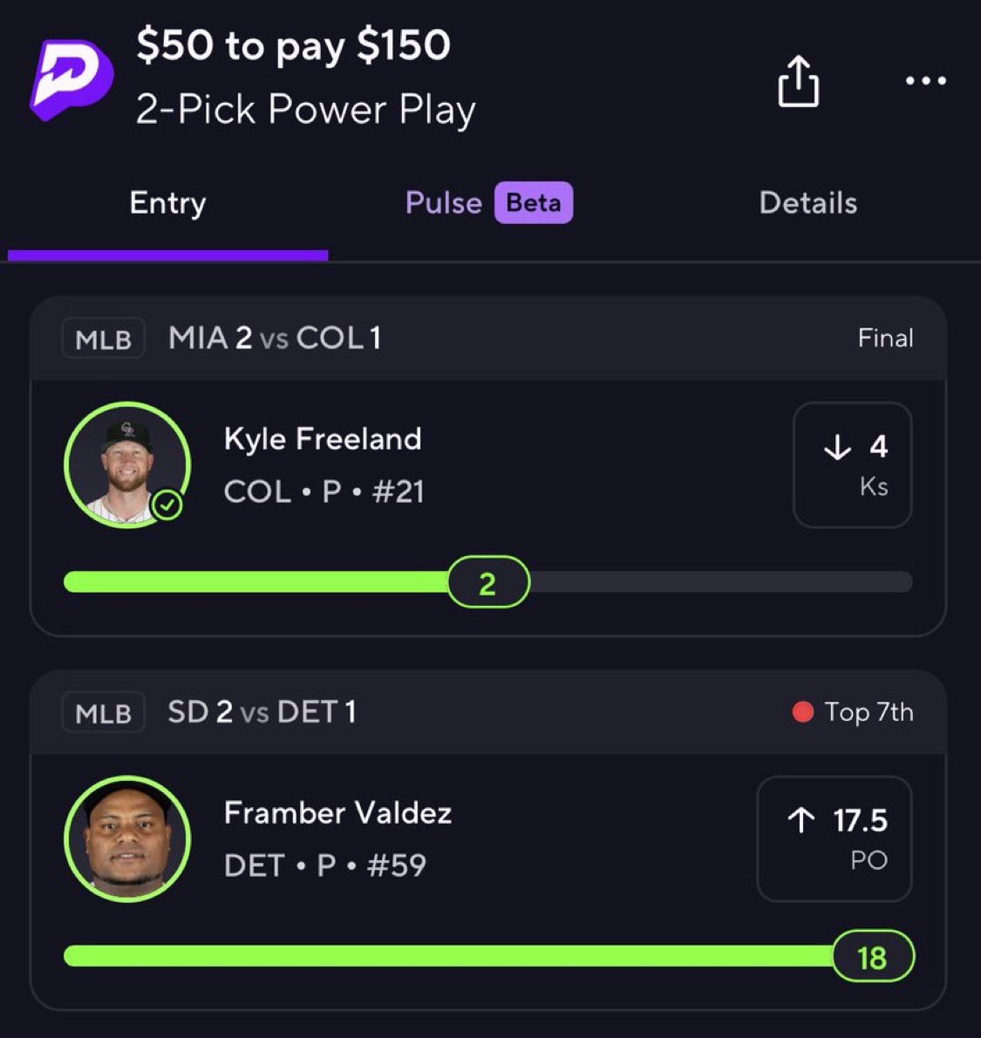Tap Framber Valdez's profile photo
981x1038 pixels.
[x=126, y=838]
